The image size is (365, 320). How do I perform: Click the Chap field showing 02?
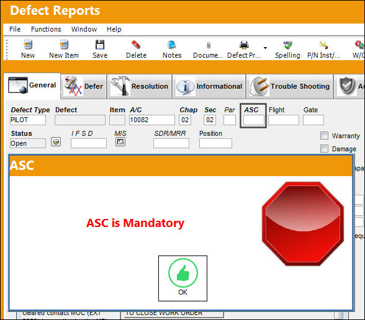[185, 120]
